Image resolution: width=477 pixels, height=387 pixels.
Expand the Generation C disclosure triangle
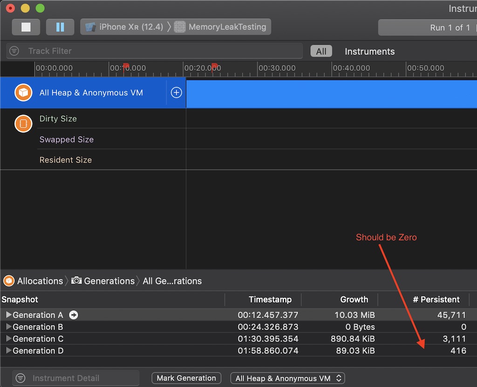[8, 339]
